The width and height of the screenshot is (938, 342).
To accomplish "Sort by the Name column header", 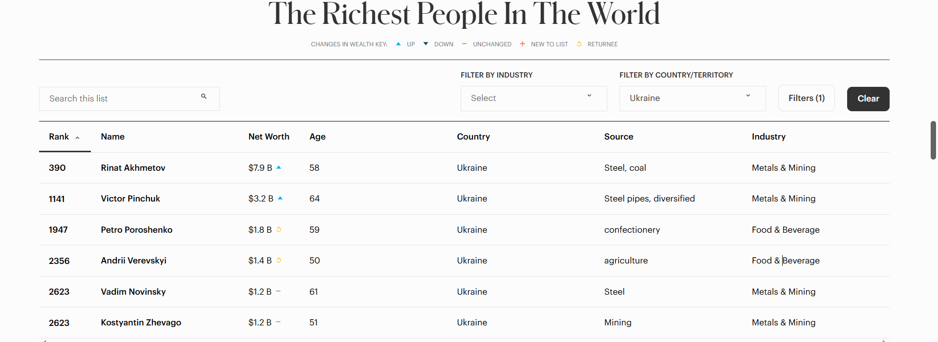I will [x=113, y=137].
